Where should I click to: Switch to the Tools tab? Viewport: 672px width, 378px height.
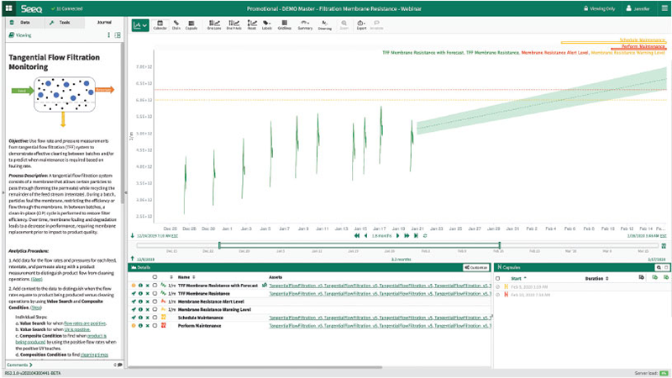tap(60, 23)
